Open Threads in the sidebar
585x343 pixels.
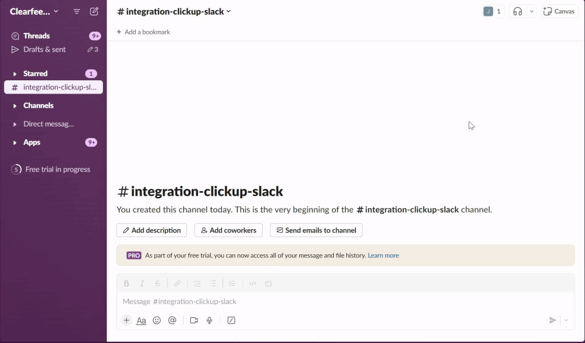37,36
